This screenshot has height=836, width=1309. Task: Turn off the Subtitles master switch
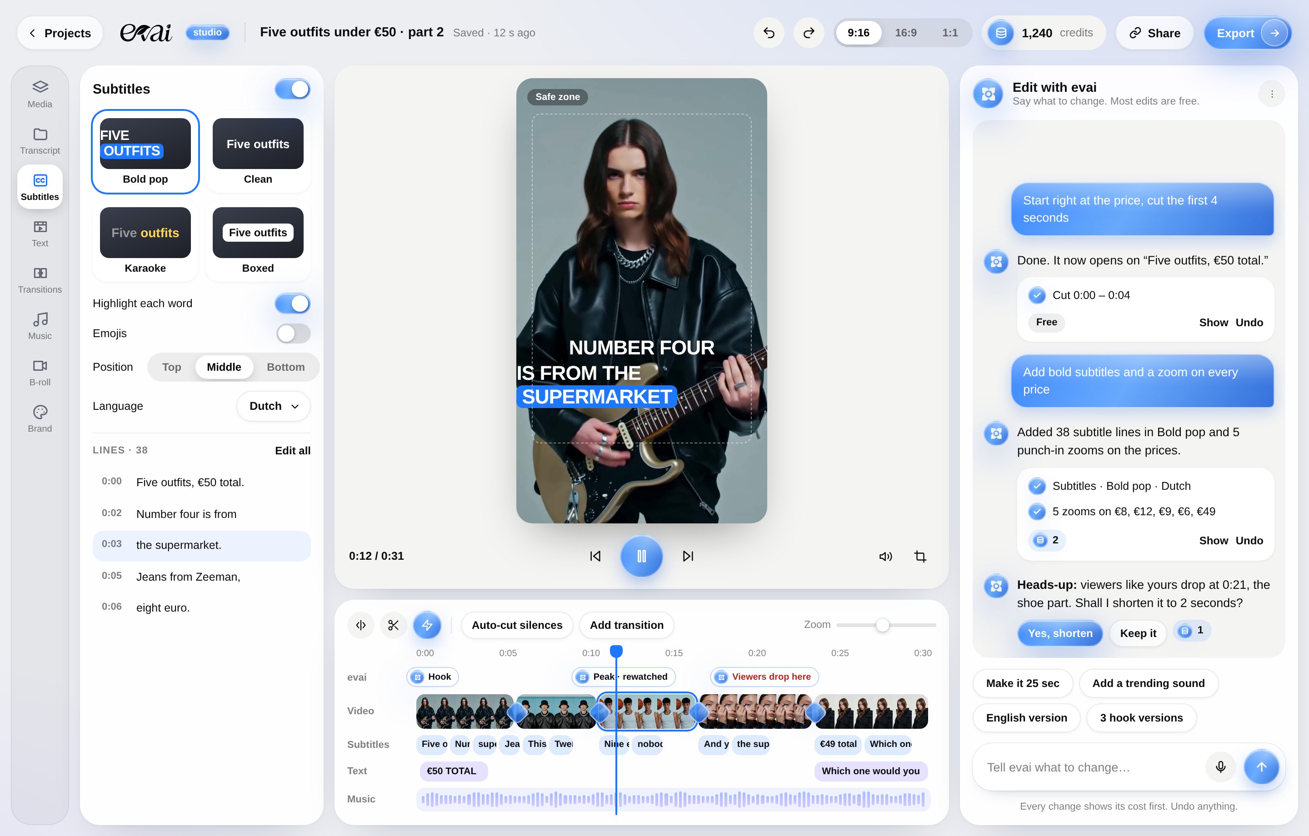[x=292, y=89]
